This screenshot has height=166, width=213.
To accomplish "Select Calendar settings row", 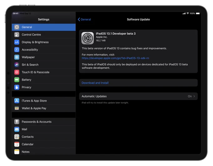I will pyautogui.click(x=44, y=144).
